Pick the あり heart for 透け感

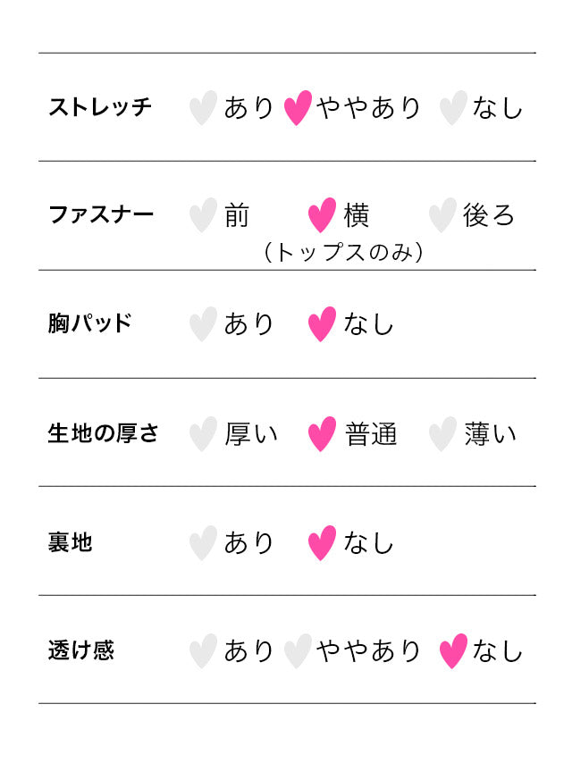(204, 651)
